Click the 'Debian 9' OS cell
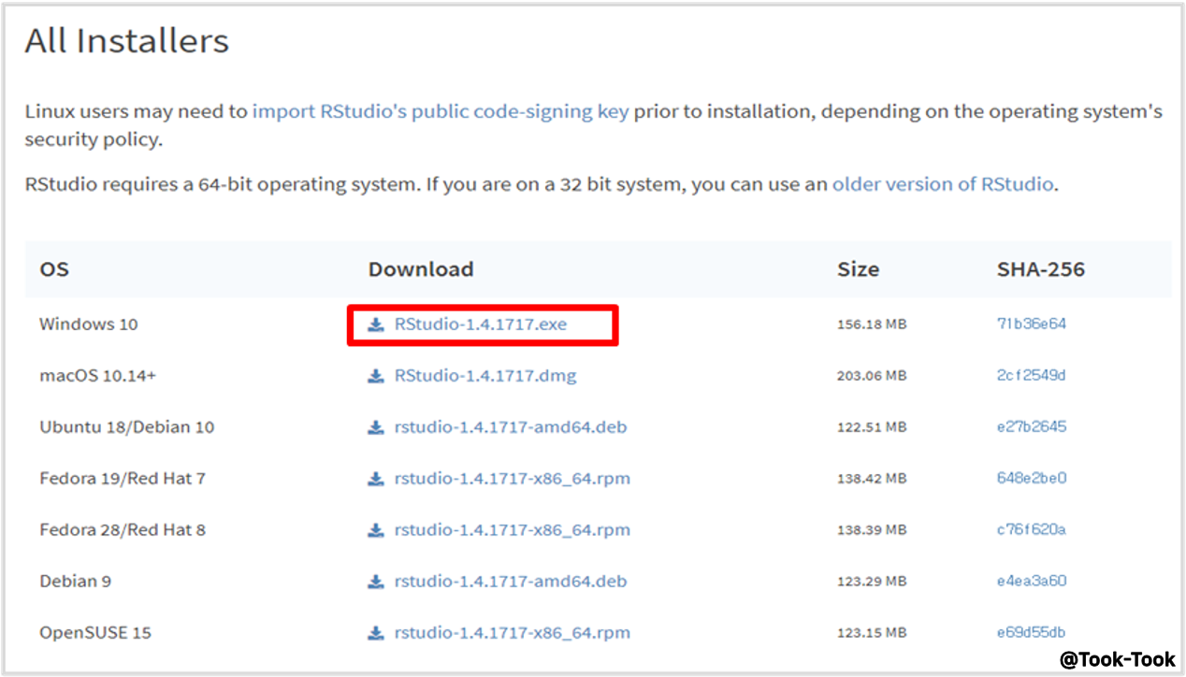Image resolution: width=1186 pixels, height=677 pixels. click(x=76, y=582)
